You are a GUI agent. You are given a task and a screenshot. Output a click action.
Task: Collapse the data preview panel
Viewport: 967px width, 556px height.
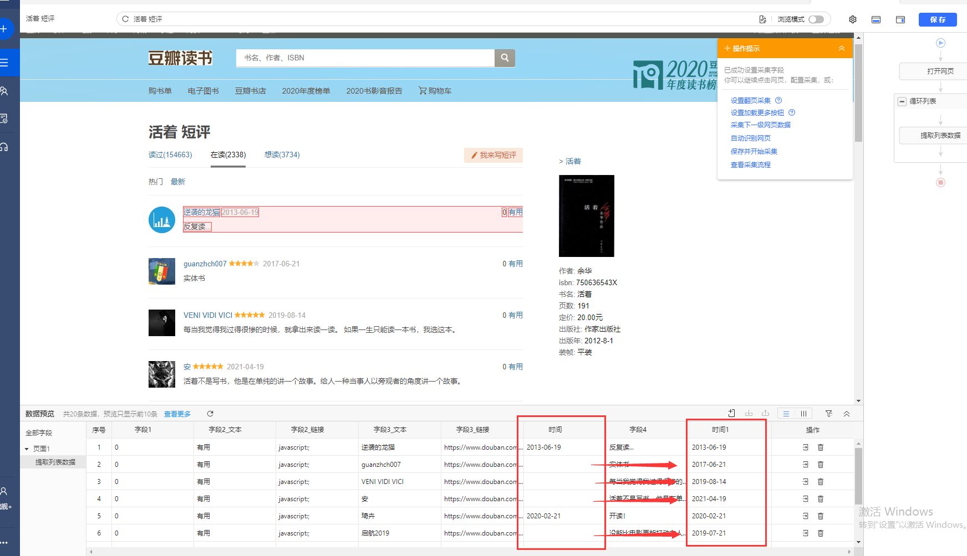tap(847, 414)
